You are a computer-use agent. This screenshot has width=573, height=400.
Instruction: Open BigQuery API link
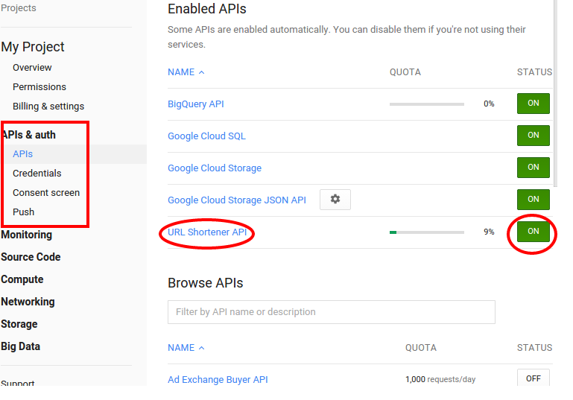point(196,104)
